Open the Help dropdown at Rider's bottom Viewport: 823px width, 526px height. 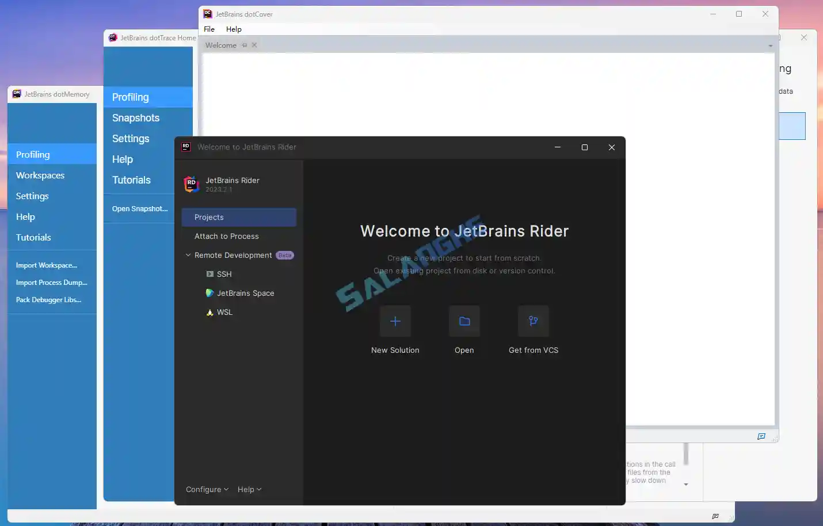click(x=249, y=489)
